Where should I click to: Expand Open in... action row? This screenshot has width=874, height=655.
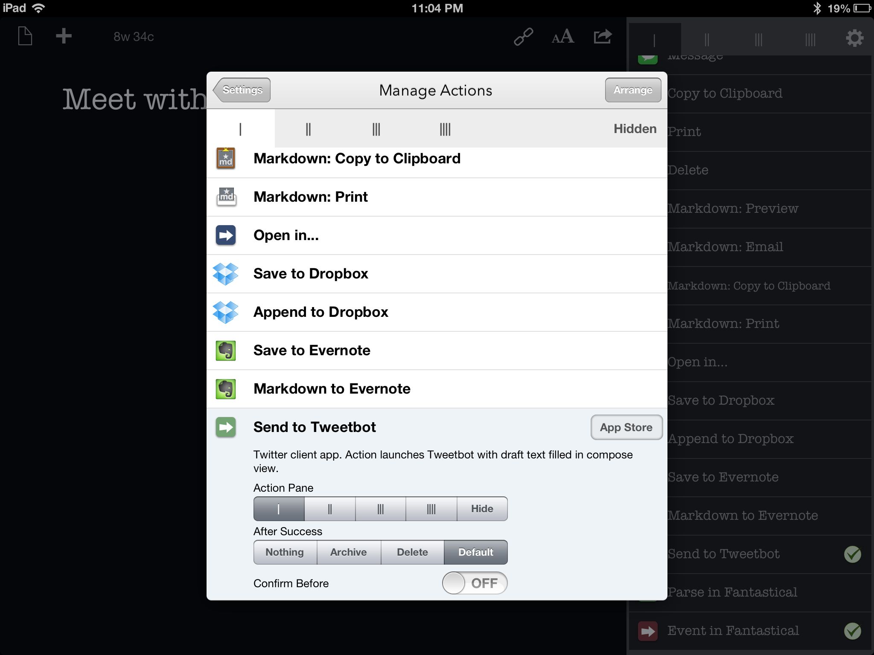point(437,235)
